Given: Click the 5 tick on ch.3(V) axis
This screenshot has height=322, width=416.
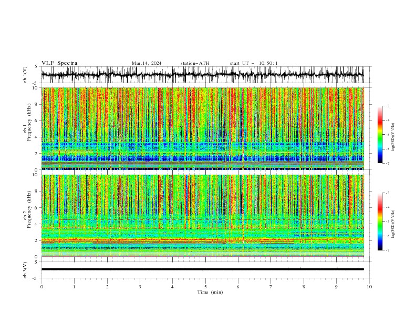Looking at the screenshot, I should 36,262.
